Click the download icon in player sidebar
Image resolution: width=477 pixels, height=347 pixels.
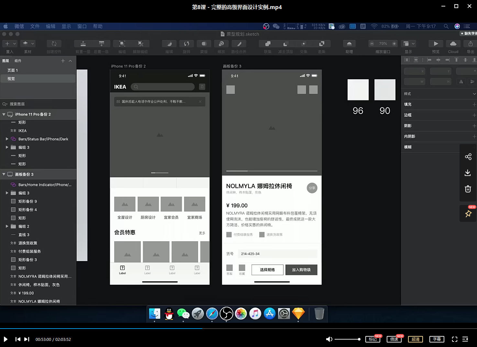point(468,173)
